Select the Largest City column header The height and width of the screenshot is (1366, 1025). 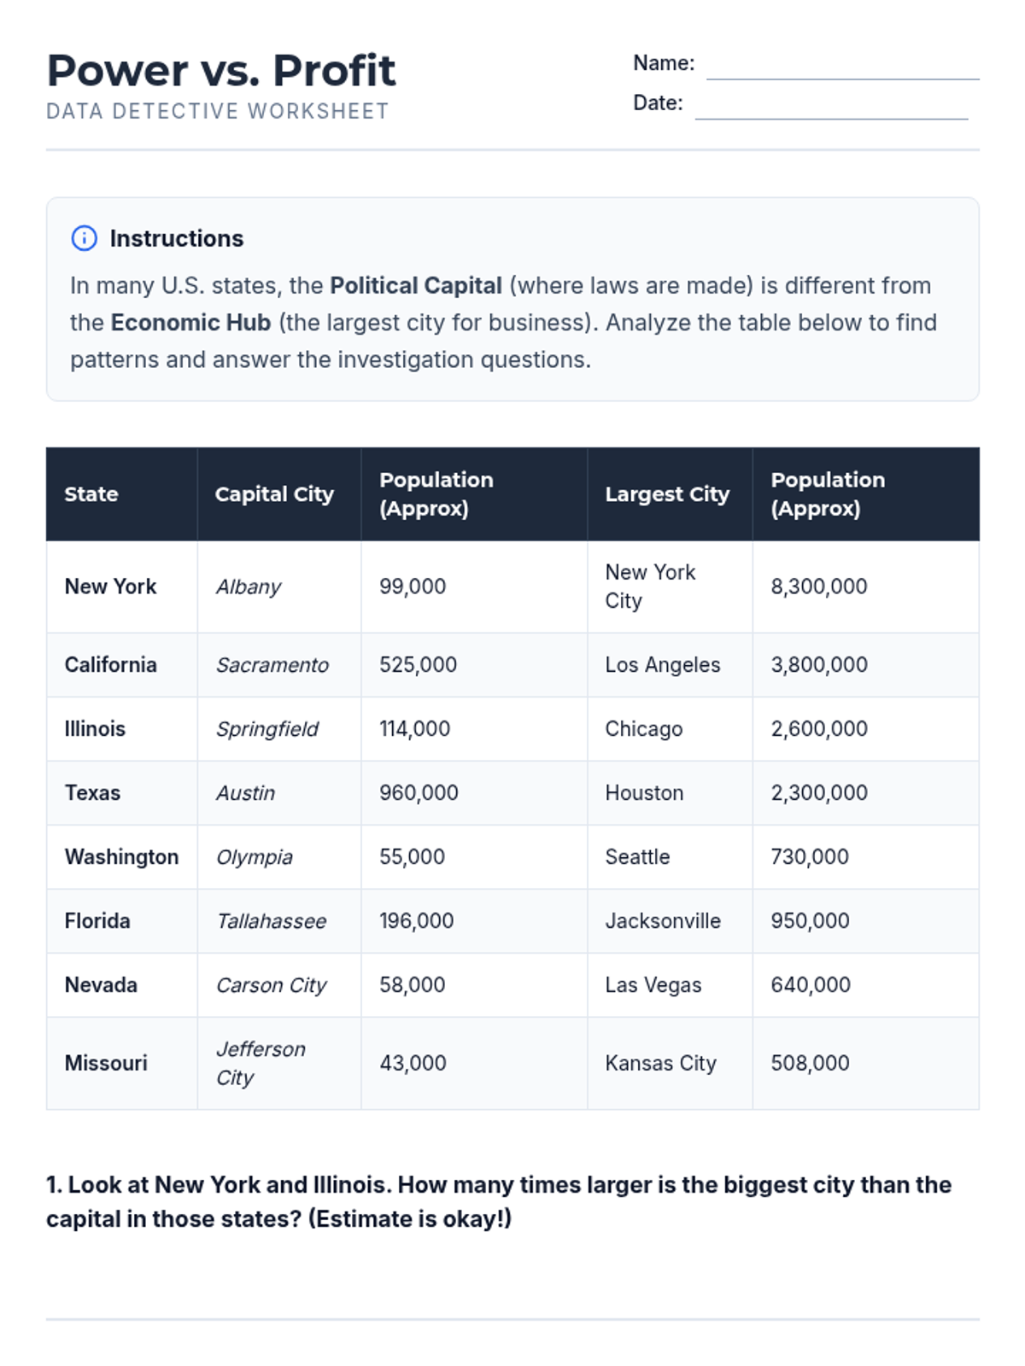pyautogui.click(x=667, y=494)
